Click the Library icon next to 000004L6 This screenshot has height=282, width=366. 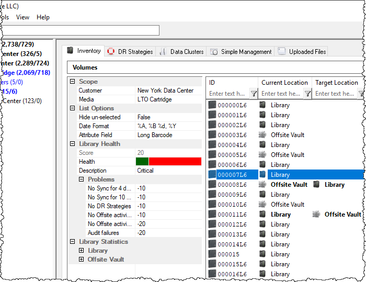click(x=262, y=144)
